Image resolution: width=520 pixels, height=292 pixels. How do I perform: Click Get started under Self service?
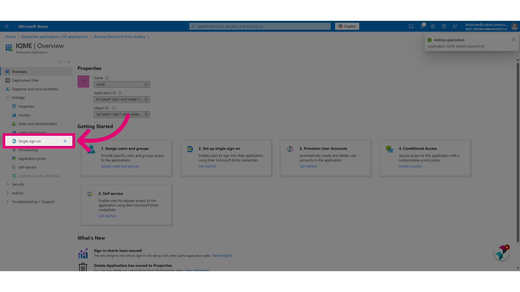pos(107,216)
